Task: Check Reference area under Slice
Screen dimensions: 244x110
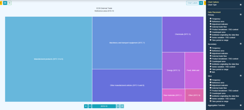Action: point(210,82)
